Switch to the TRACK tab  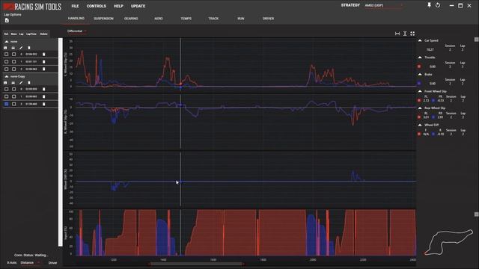pos(213,19)
